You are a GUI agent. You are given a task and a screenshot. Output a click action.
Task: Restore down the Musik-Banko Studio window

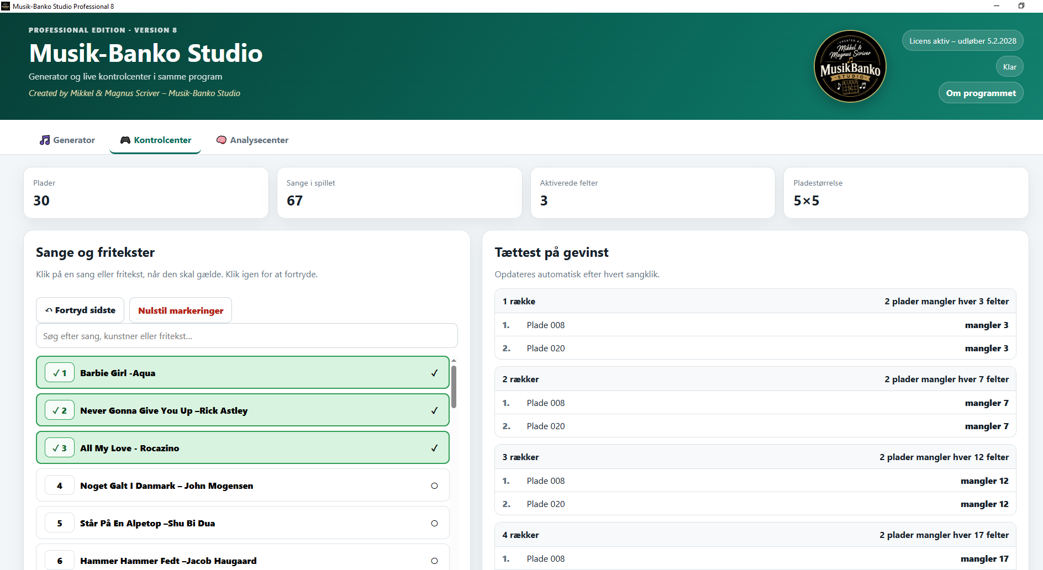click(x=1021, y=6)
